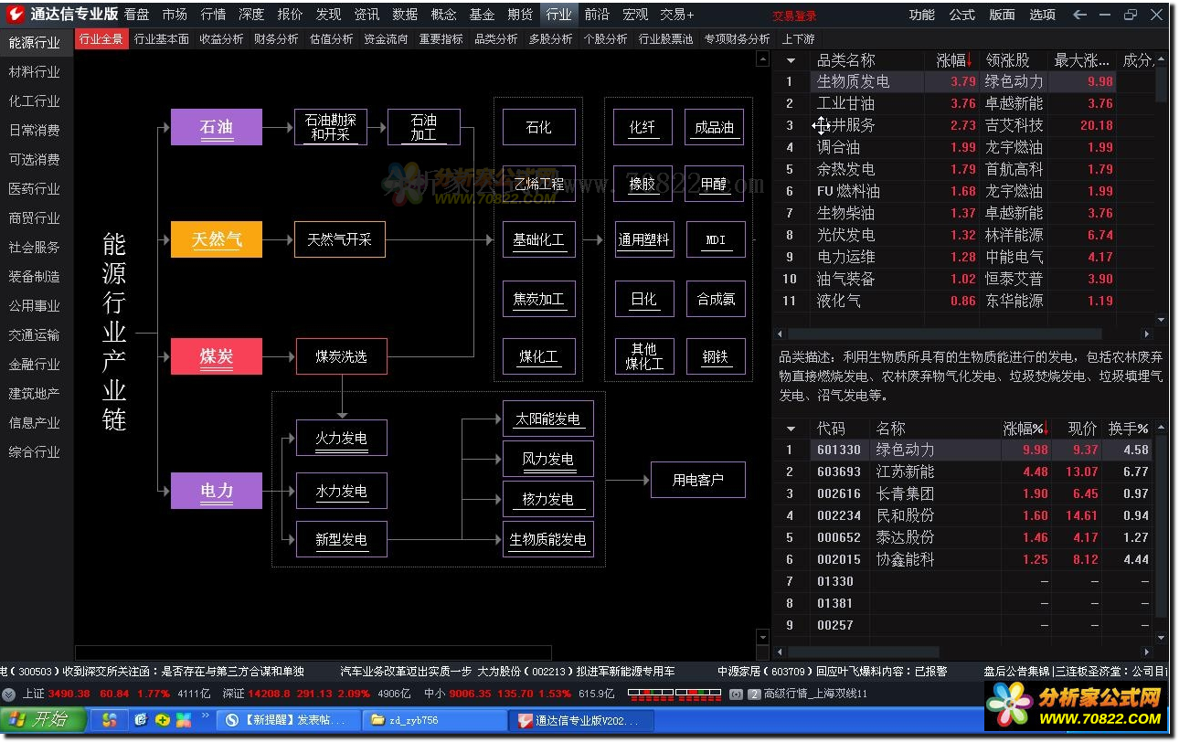Click the 太阳能发电 box
This screenshot has width=1179, height=742.
(548, 419)
